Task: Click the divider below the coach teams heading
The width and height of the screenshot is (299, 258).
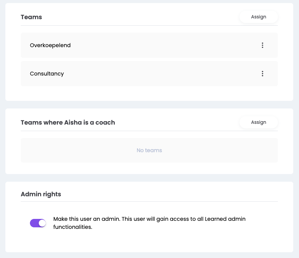Action: point(149,131)
